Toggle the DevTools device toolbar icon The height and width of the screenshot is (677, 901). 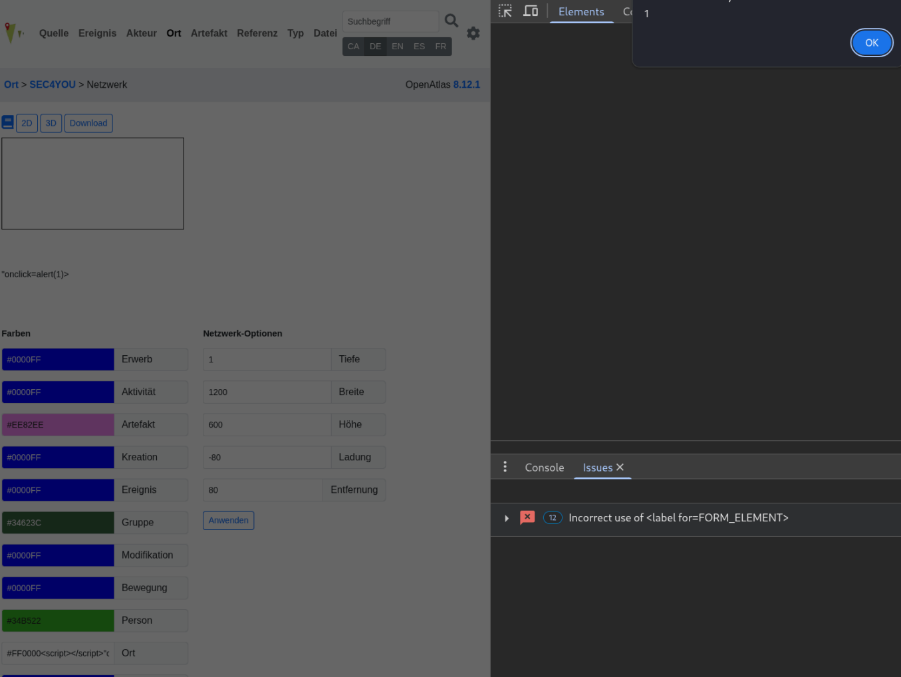click(531, 11)
